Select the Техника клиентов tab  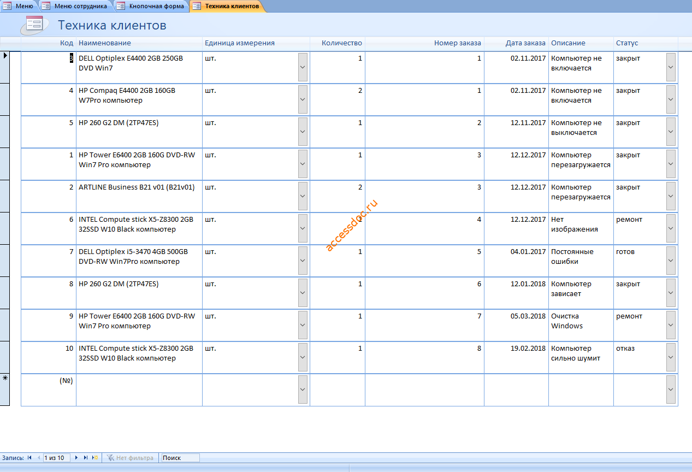click(227, 6)
